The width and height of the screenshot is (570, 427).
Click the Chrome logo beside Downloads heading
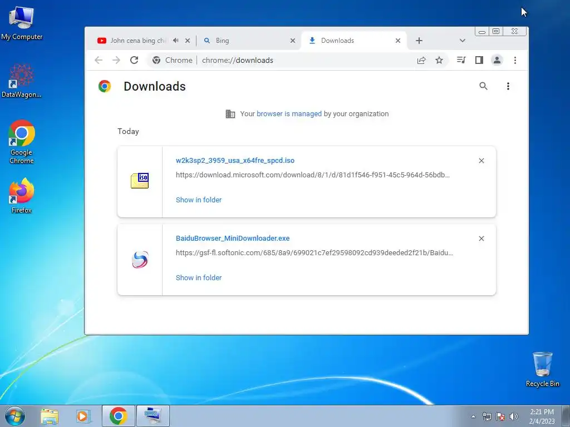[x=105, y=86]
